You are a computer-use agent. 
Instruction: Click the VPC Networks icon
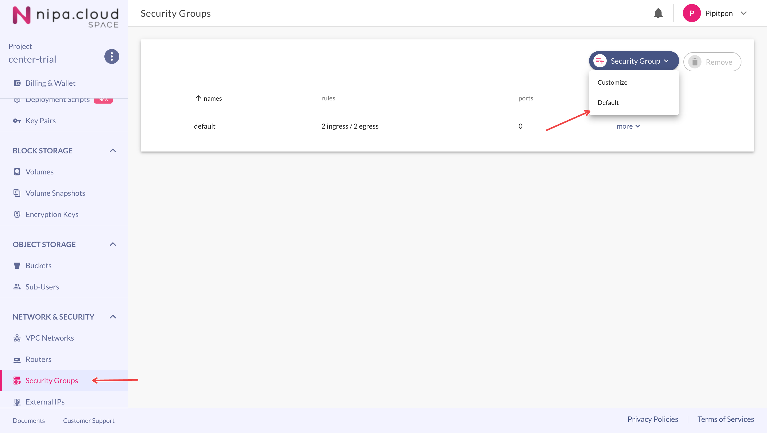(17, 338)
